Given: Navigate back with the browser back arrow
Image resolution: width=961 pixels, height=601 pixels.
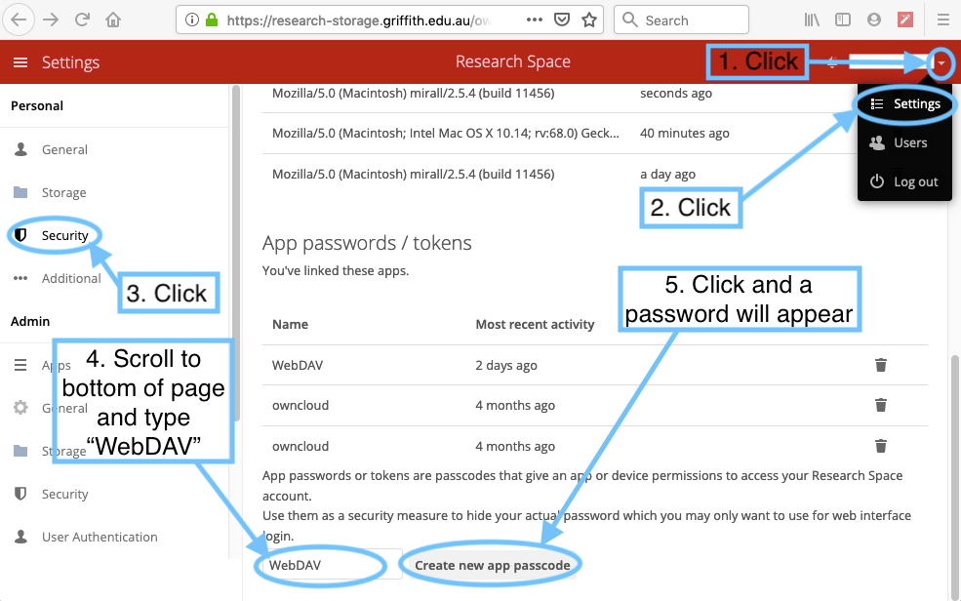Looking at the screenshot, I should [x=20, y=20].
